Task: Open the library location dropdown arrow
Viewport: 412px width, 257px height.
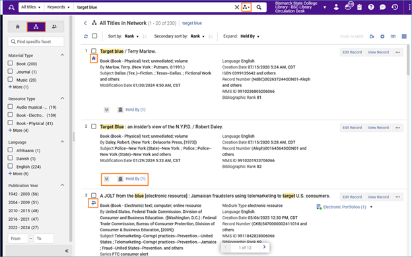Action: pyautogui.click(x=325, y=7)
